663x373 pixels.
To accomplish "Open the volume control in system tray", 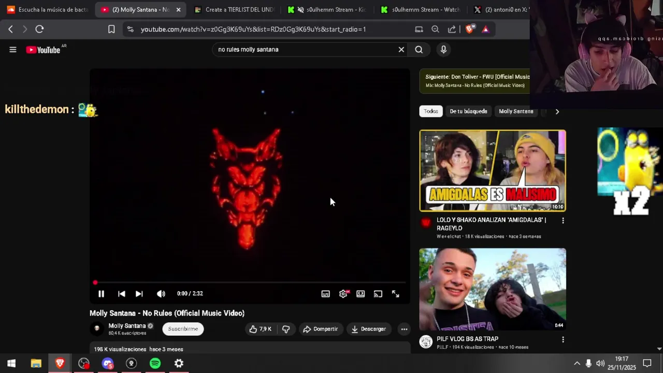I will 600,363.
